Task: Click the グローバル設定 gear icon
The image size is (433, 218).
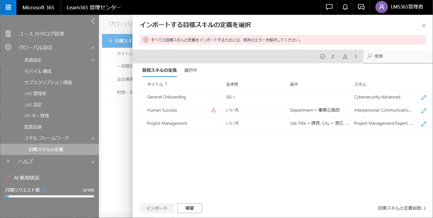Action: [x=8, y=47]
